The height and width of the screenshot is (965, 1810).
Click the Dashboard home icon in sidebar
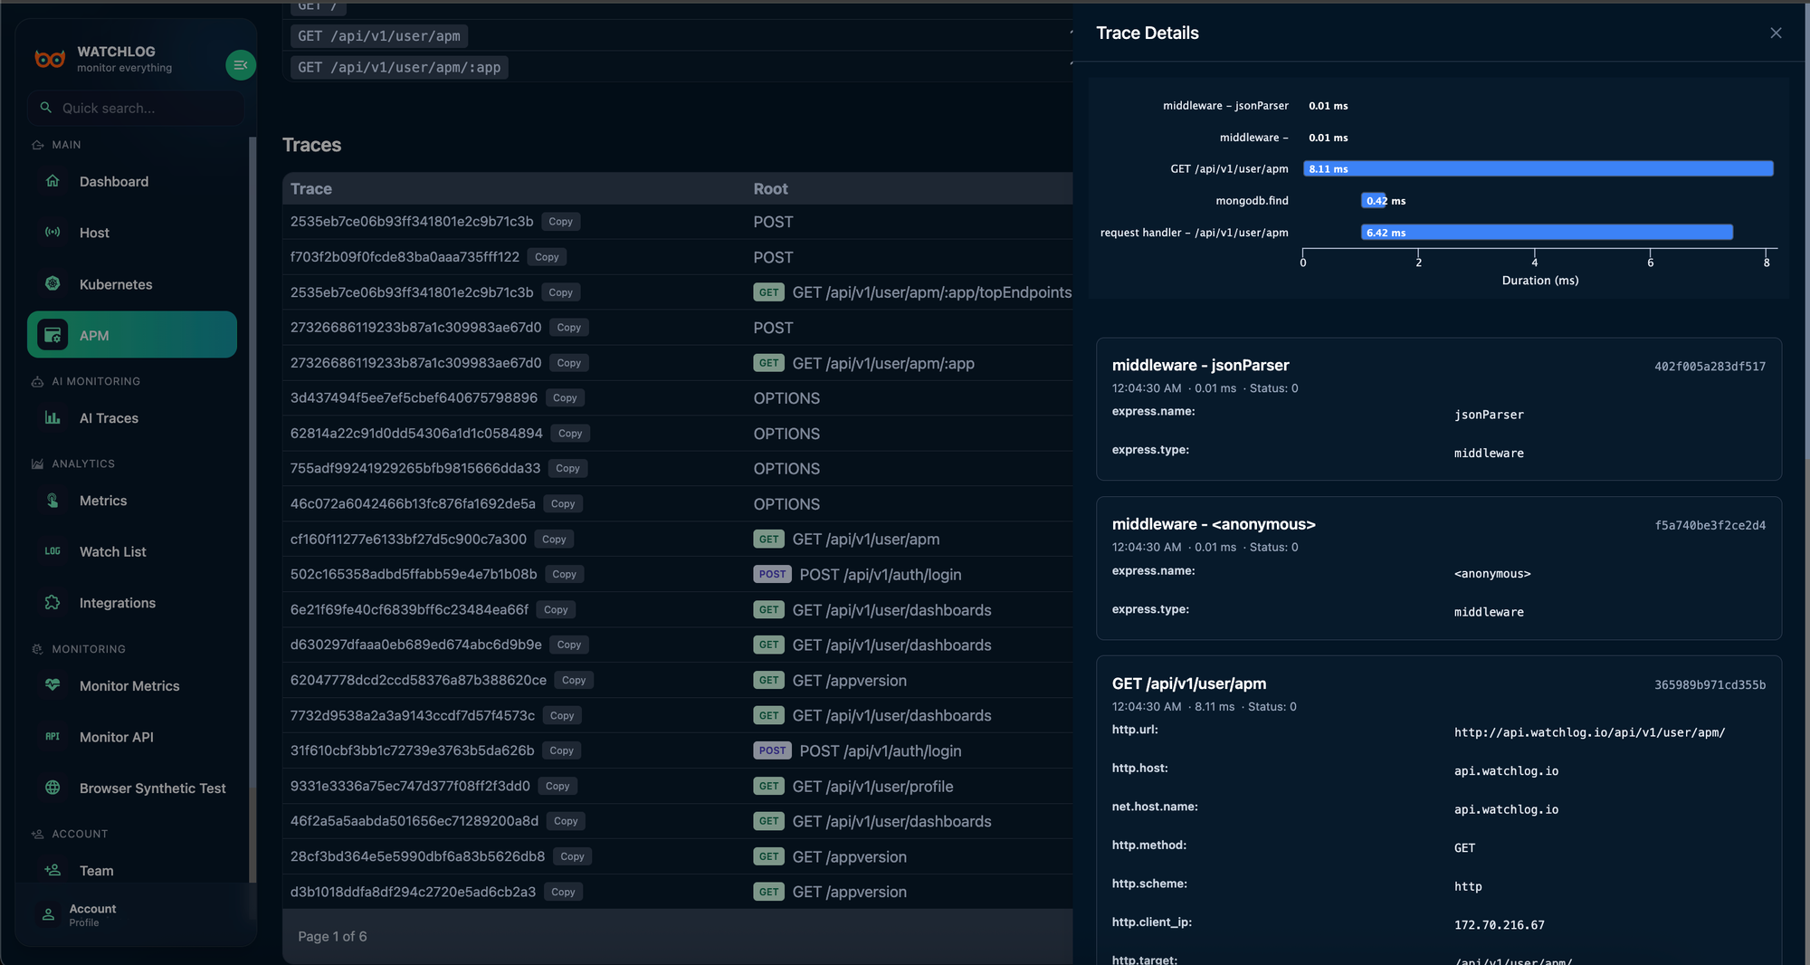pyautogui.click(x=52, y=181)
